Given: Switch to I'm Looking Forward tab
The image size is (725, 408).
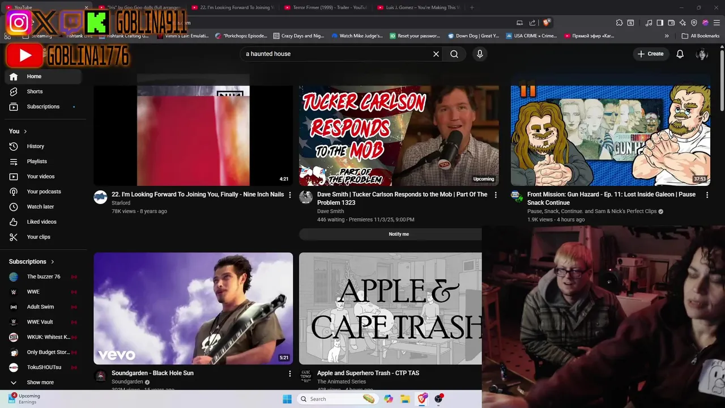Looking at the screenshot, I should point(232,7).
